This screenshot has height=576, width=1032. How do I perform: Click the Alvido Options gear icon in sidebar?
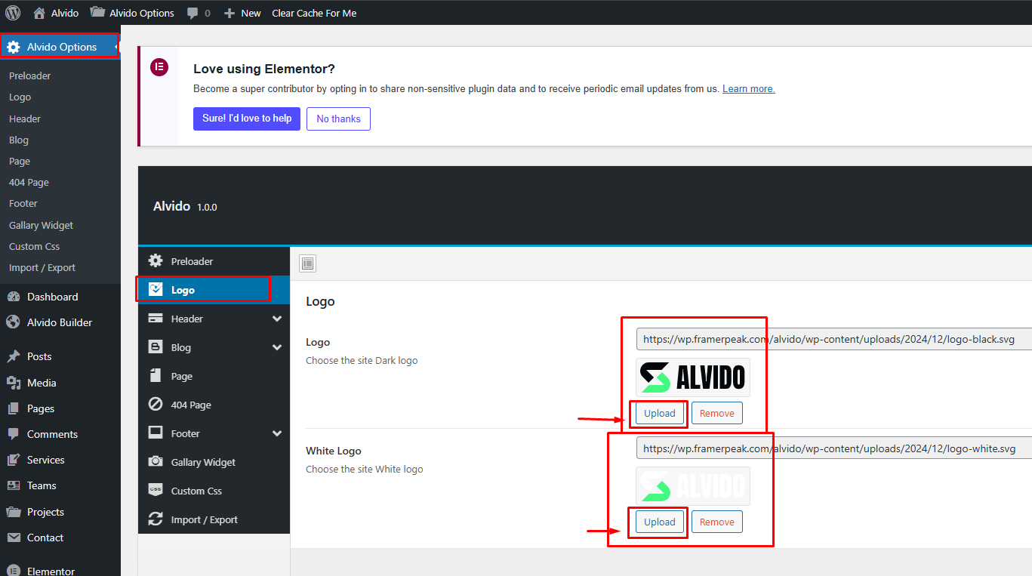(13, 47)
